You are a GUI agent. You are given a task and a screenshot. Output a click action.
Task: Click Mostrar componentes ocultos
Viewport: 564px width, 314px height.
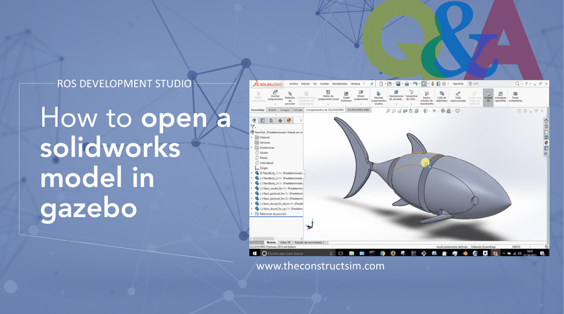tap(378, 98)
